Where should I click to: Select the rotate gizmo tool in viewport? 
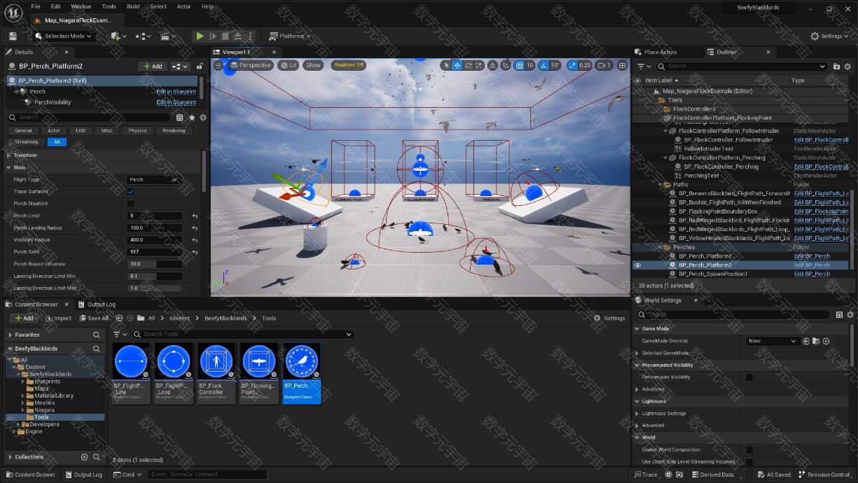pos(468,65)
